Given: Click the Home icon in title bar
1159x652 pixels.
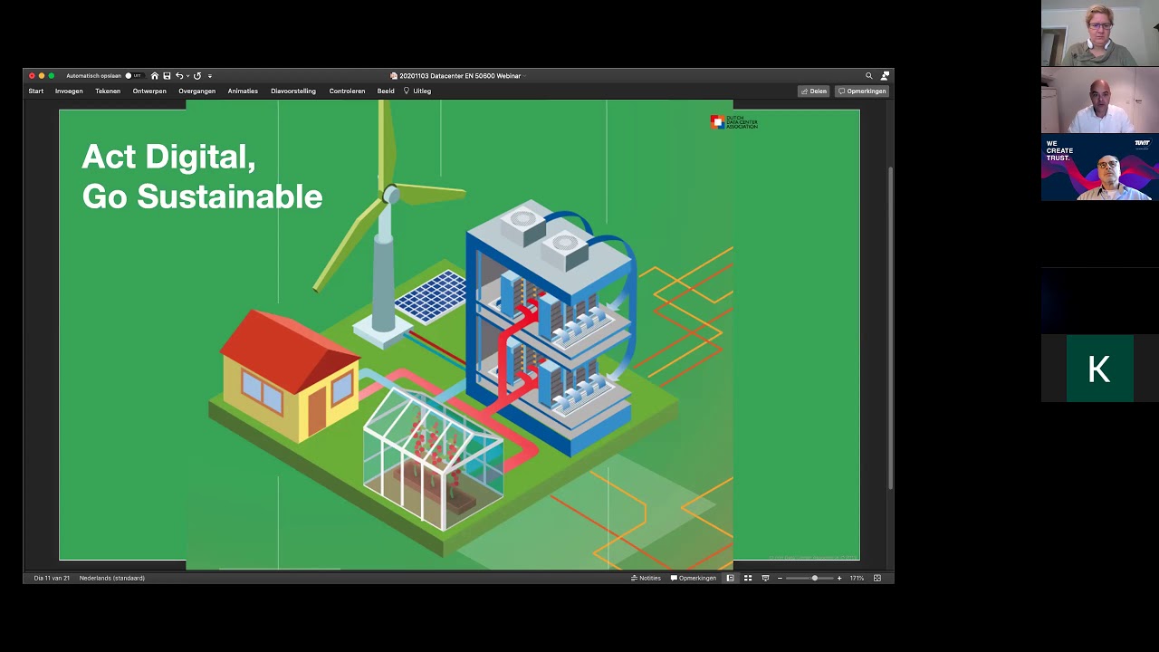Looking at the screenshot, I should click(x=155, y=76).
